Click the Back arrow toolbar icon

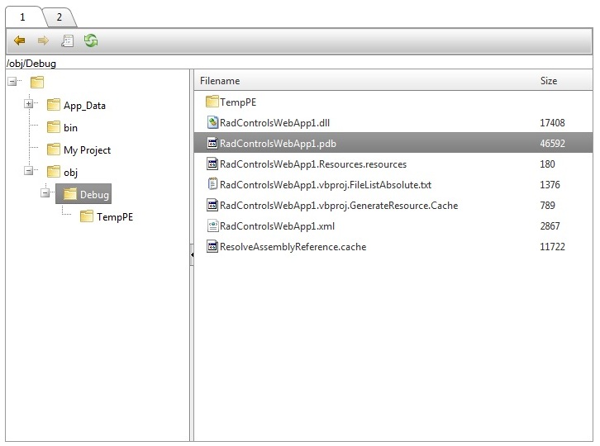(20, 40)
